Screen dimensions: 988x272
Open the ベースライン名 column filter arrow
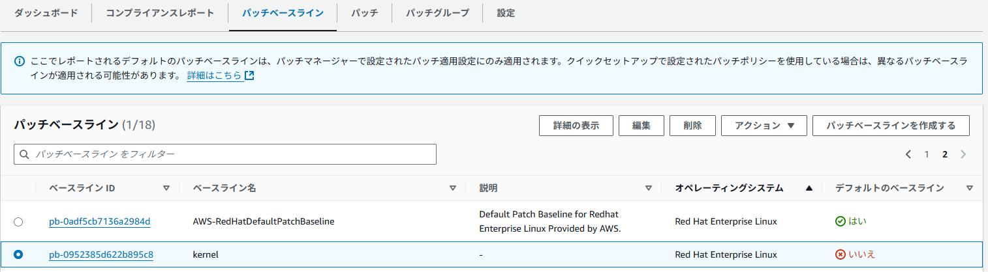pyautogui.click(x=453, y=188)
